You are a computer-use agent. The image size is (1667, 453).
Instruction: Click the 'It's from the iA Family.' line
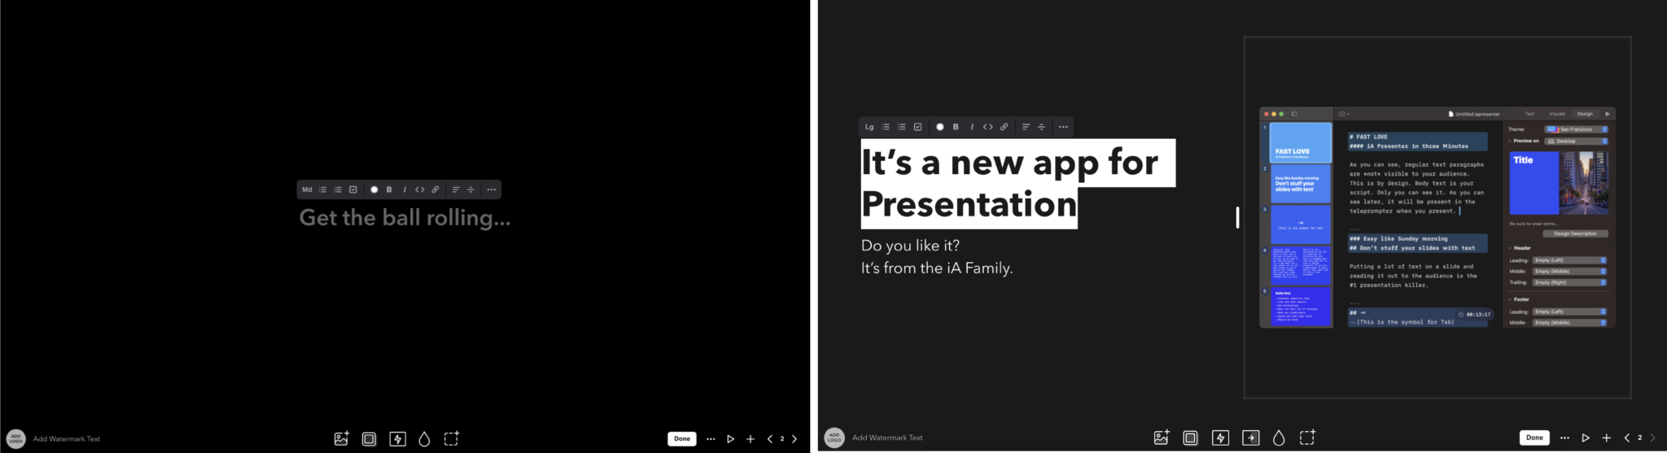coord(937,268)
